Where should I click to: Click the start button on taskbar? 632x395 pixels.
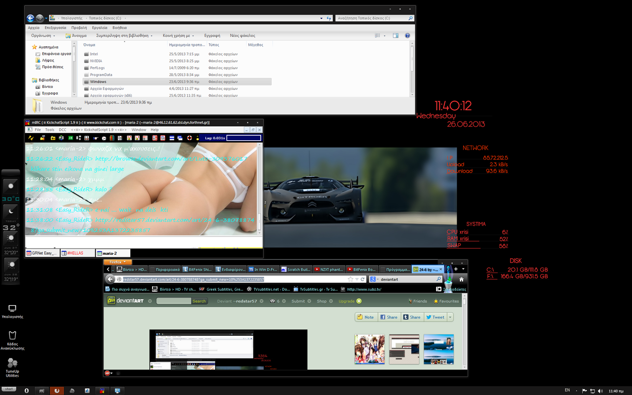pos(8,390)
